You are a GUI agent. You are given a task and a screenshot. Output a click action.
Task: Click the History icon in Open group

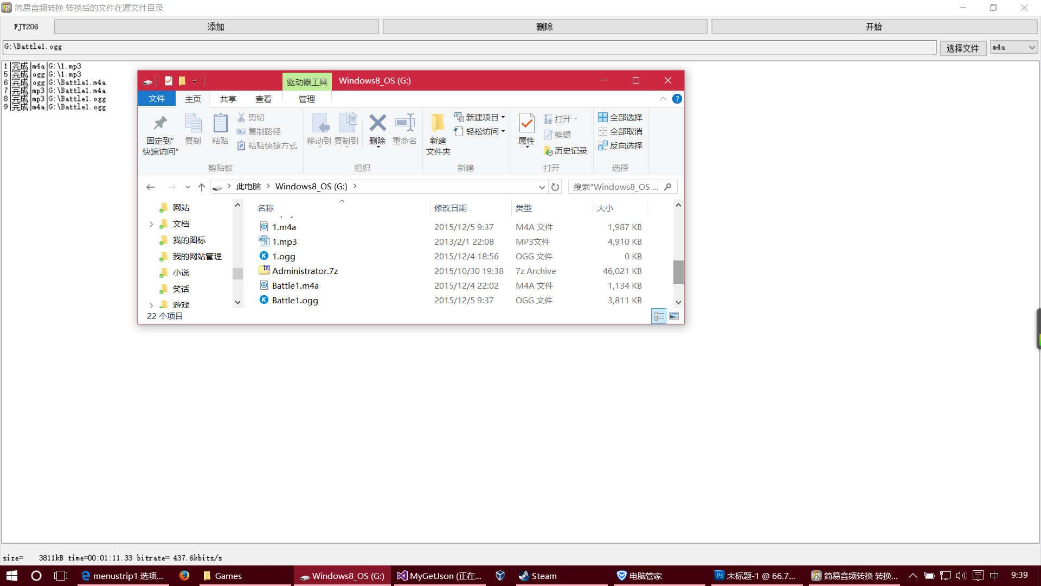click(548, 151)
